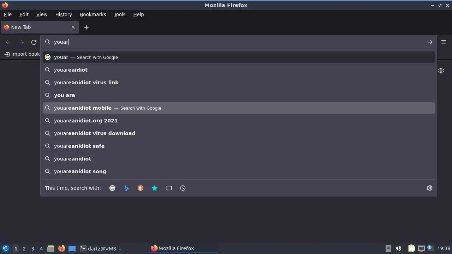The width and height of the screenshot is (452, 254).
Task: Search History using the clock icon
Action: pyautogui.click(x=183, y=188)
